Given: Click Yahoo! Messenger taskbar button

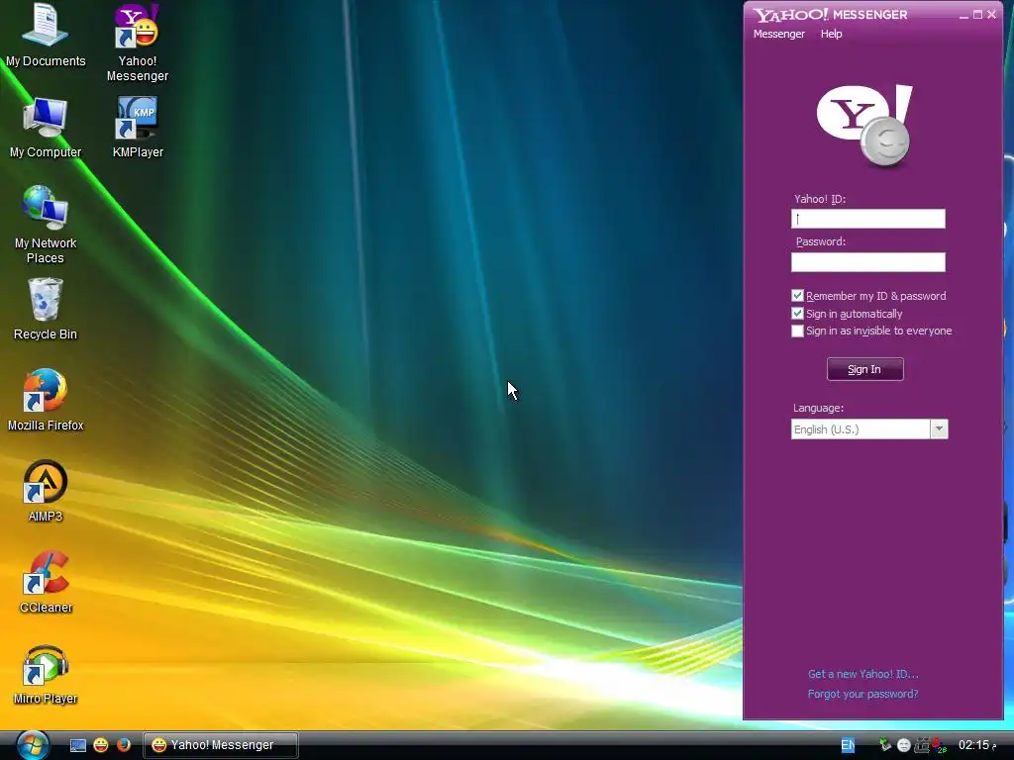Looking at the screenshot, I should [x=220, y=745].
